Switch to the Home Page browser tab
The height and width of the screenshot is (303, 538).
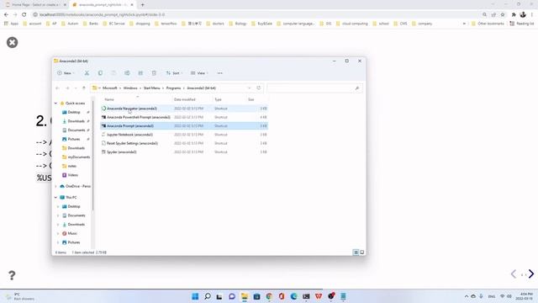click(x=34, y=5)
